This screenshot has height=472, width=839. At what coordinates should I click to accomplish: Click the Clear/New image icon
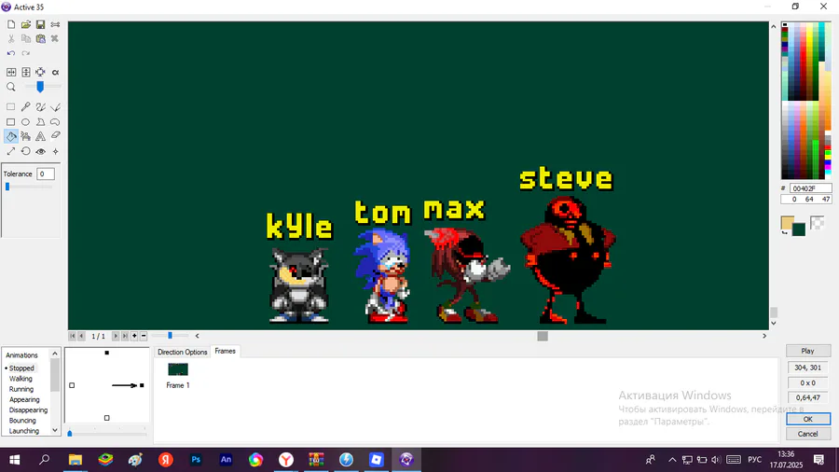[10, 24]
